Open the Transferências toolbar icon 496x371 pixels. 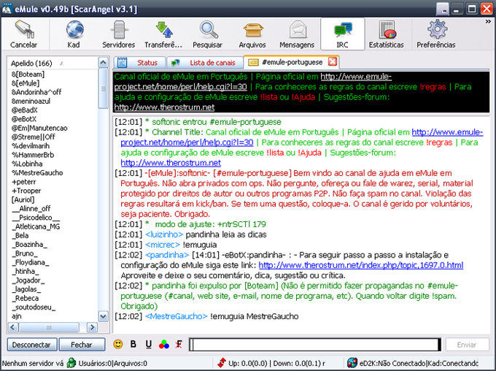click(164, 30)
